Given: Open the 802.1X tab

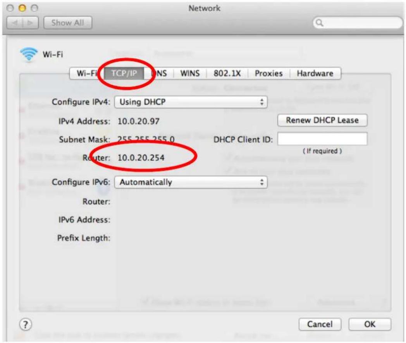Looking at the screenshot, I should click(227, 73).
